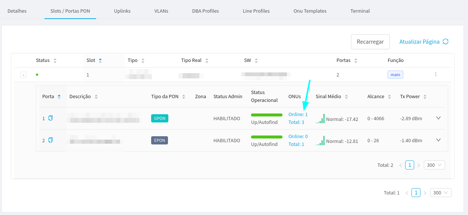Open the Total: 3 ONUs link
468x215 pixels.
[x=296, y=122]
